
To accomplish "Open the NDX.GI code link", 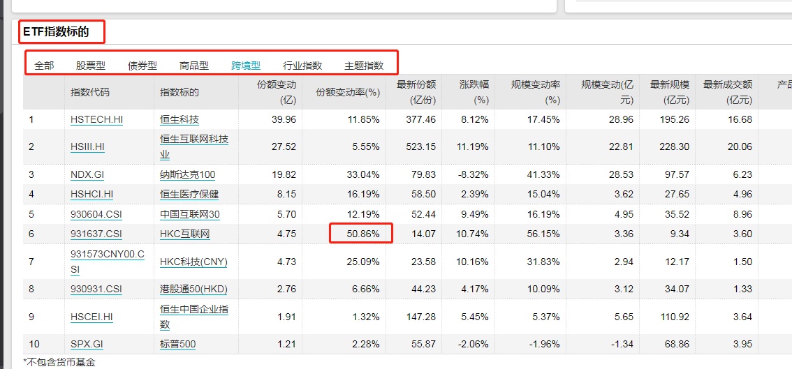I will pos(87,174).
